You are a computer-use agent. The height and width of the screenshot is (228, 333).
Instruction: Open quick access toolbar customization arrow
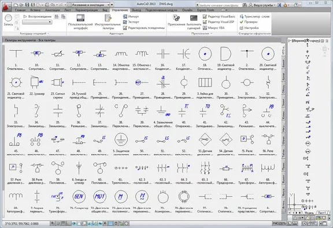pos(112,5)
